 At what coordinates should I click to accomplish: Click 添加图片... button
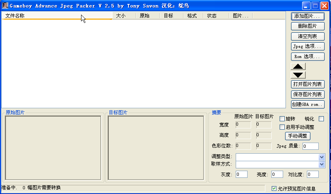coord(308,16)
